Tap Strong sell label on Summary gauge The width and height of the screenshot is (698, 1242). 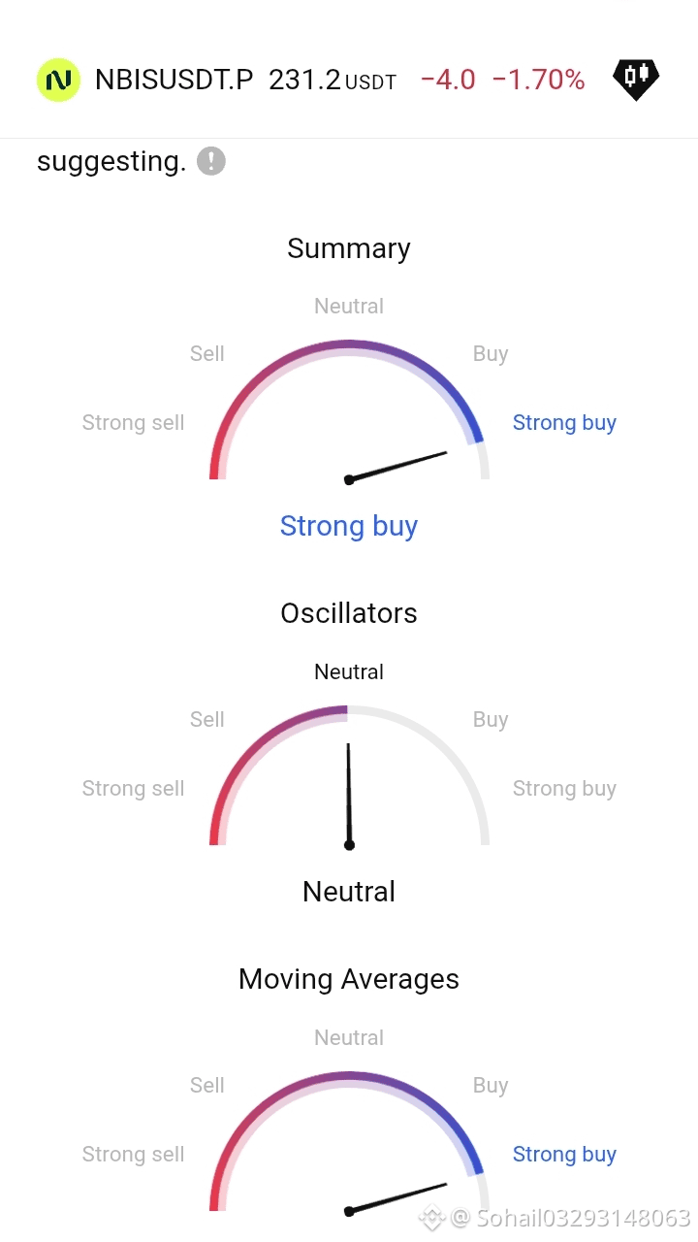point(133,423)
